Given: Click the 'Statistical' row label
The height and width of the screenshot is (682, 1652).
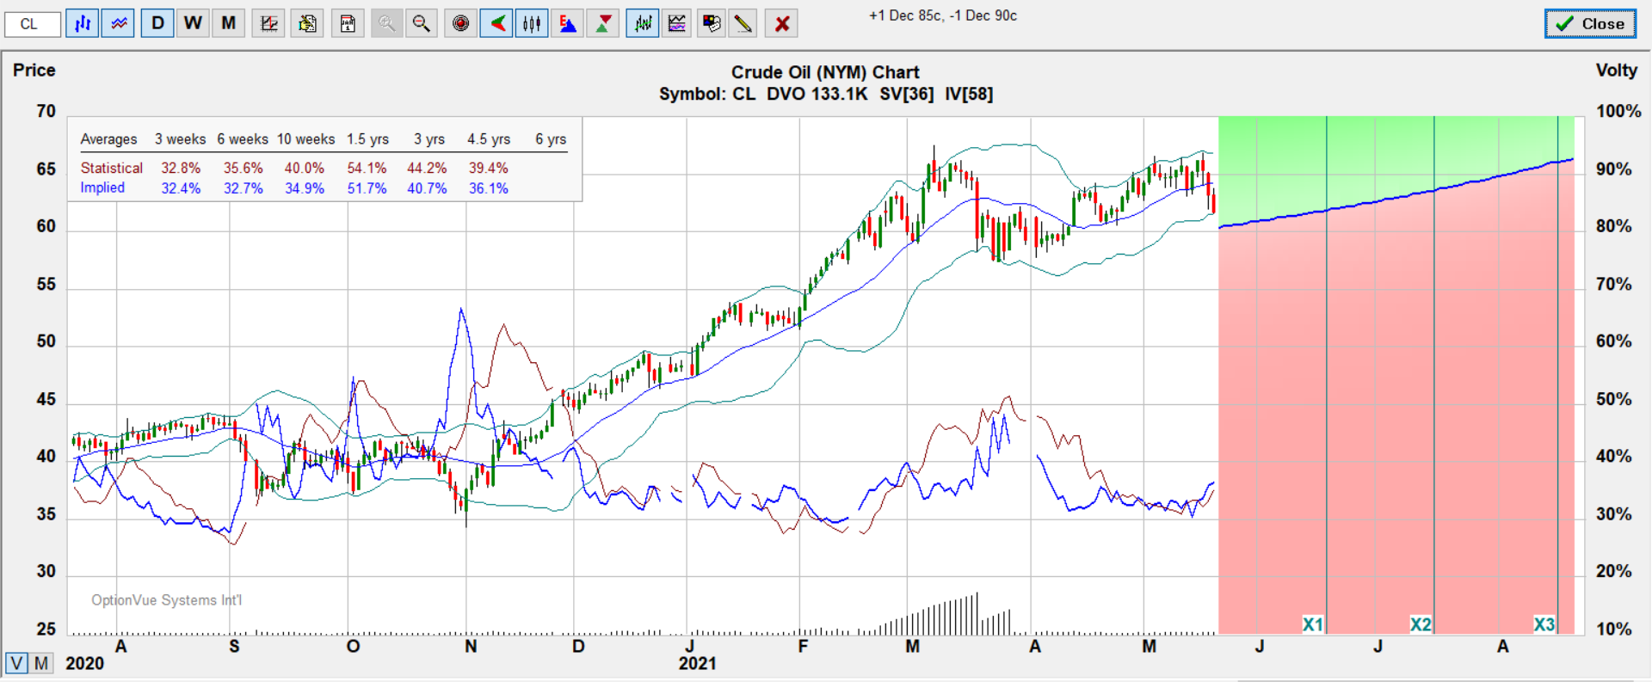Looking at the screenshot, I should click(112, 168).
